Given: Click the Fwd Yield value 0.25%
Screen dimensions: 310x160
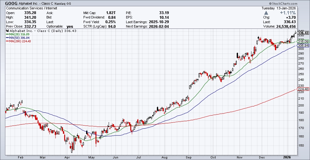Looking at the screenshot, I should pyautogui.click(x=111, y=22).
